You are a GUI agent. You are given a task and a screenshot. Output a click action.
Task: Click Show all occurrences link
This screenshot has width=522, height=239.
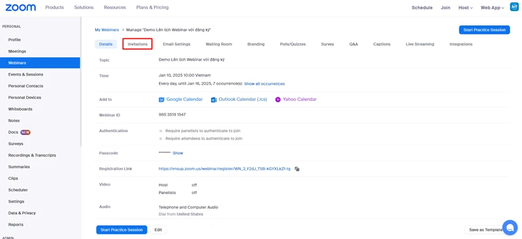(264, 84)
